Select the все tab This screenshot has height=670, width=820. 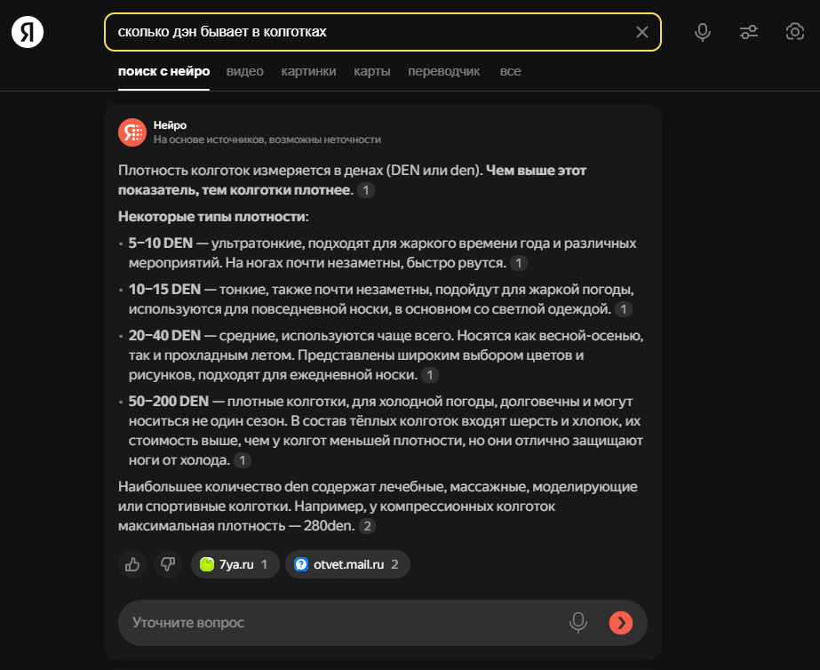point(510,71)
